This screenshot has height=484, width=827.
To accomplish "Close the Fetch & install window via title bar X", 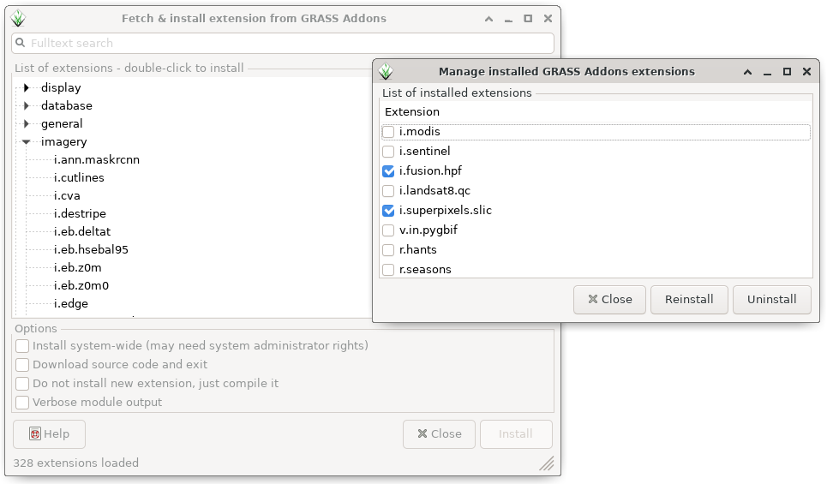I will click(x=548, y=19).
